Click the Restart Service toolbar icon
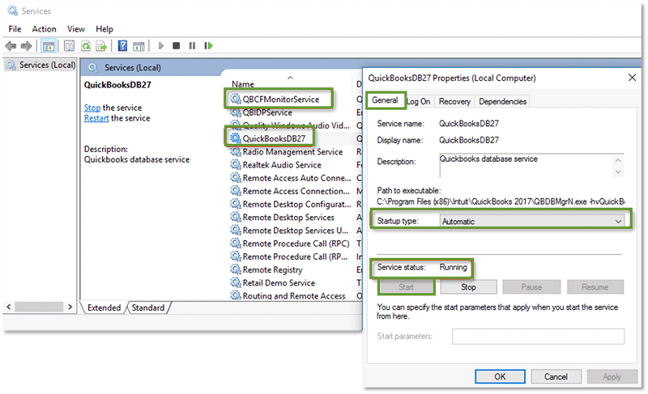 click(x=208, y=46)
